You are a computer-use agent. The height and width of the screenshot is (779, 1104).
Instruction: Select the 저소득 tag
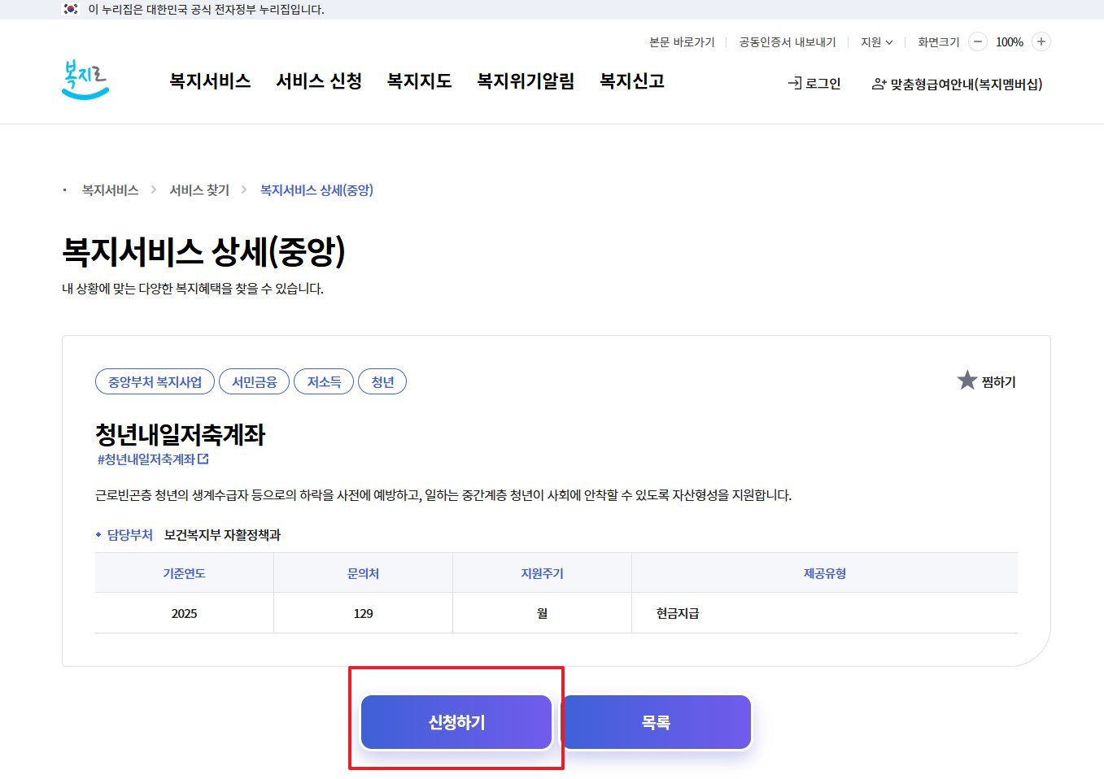324,381
